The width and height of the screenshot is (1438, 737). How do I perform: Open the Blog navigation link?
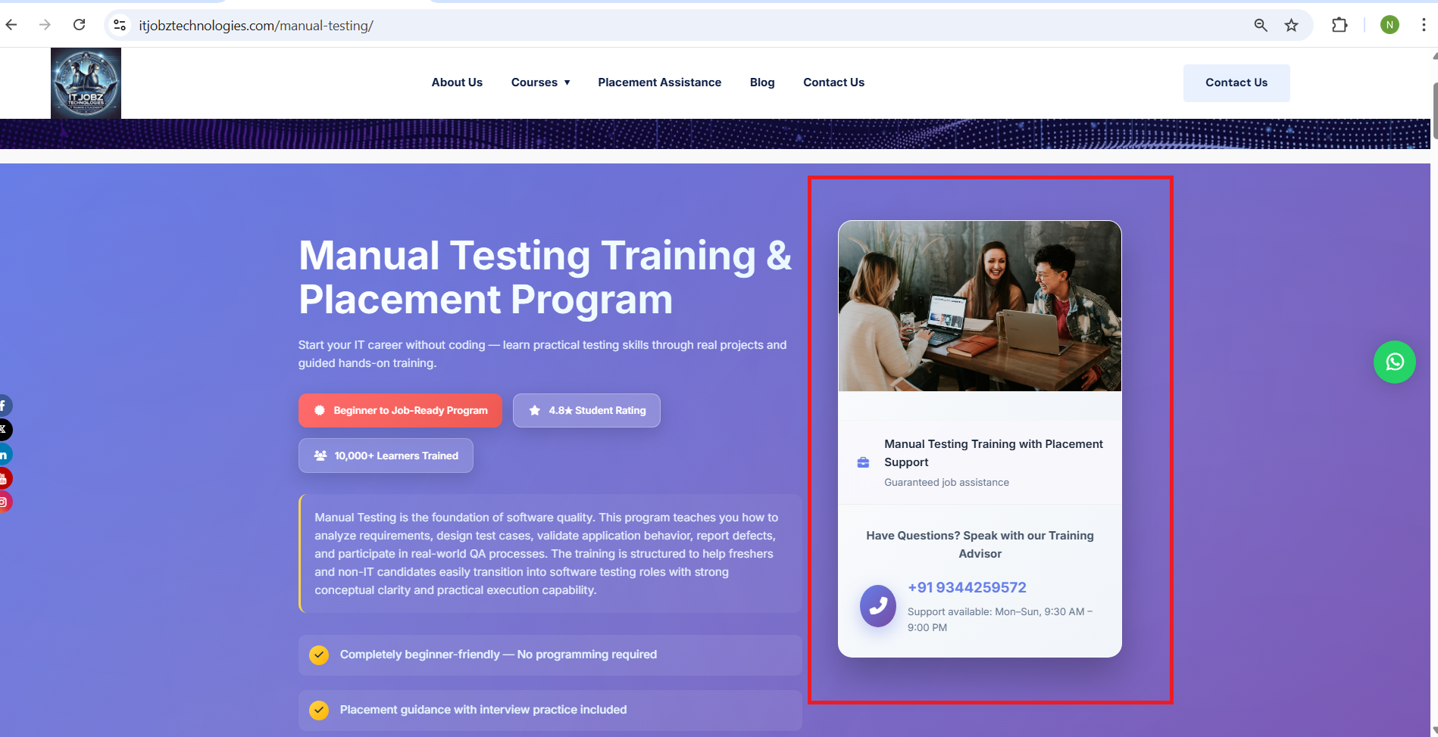761,82
